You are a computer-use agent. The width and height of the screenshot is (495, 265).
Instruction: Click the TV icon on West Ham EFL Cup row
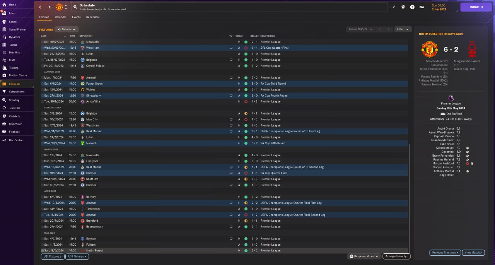(231, 48)
